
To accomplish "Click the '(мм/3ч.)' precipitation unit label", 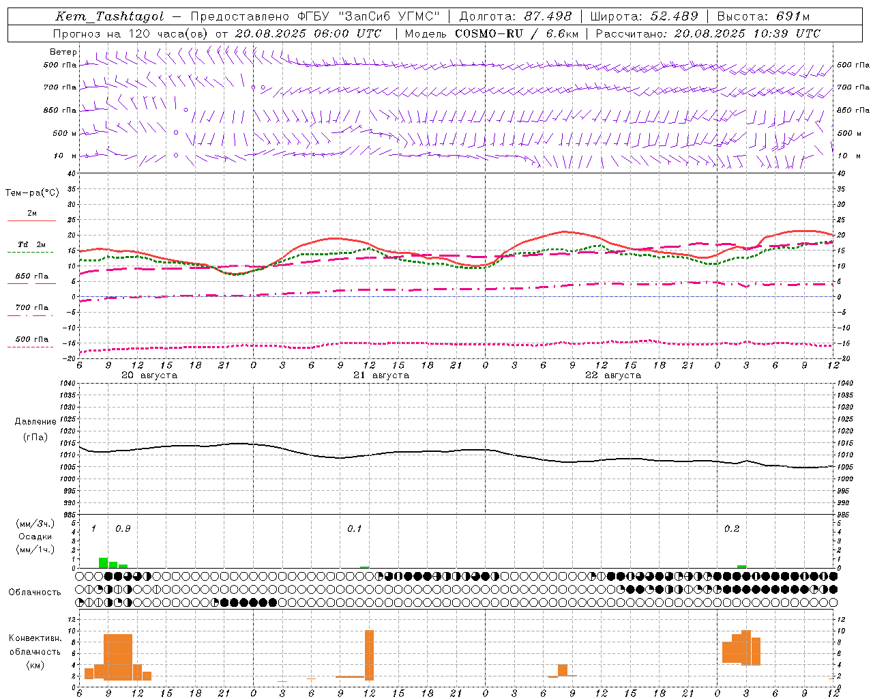I will pyautogui.click(x=35, y=524).
